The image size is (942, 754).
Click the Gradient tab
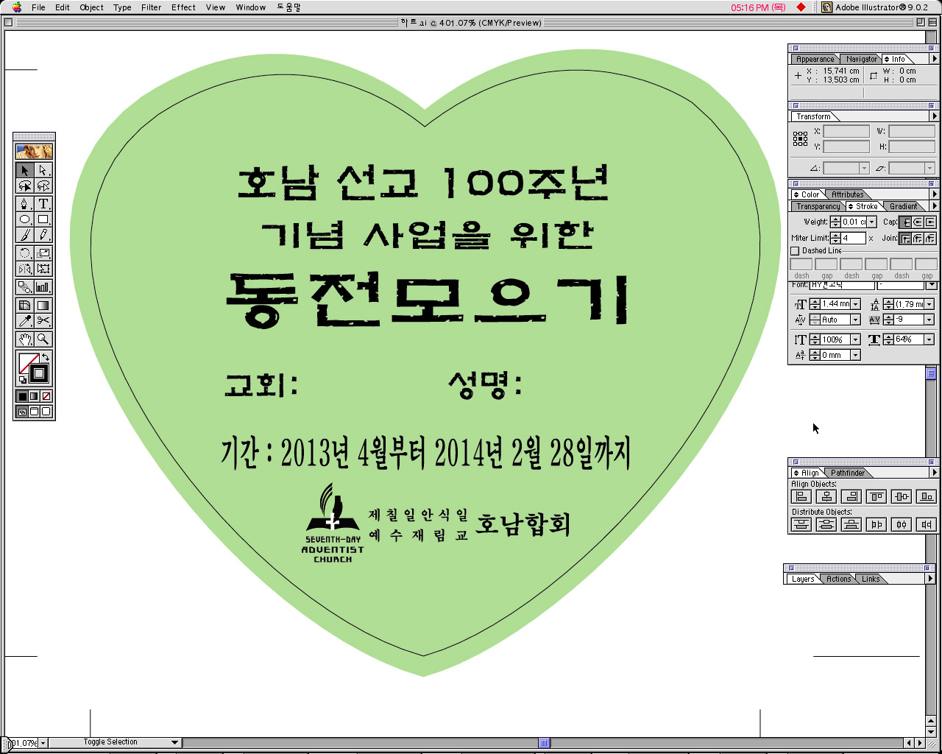(x=903, y=206)
